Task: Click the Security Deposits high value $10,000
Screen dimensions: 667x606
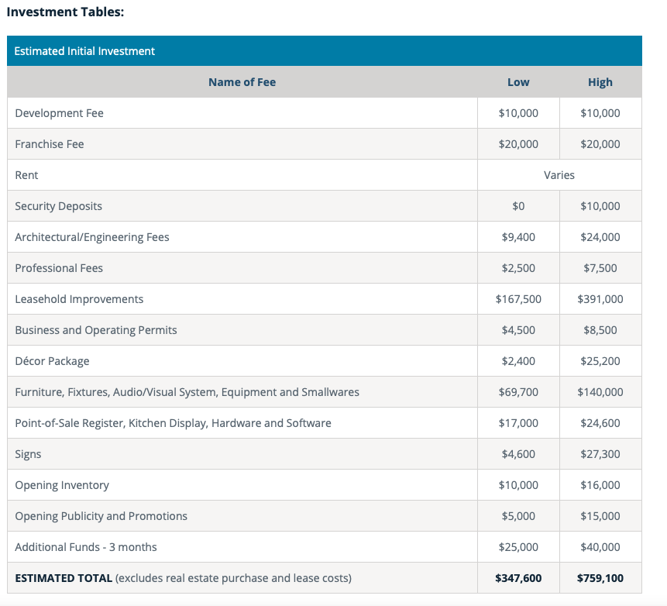Action: point(600,206)
